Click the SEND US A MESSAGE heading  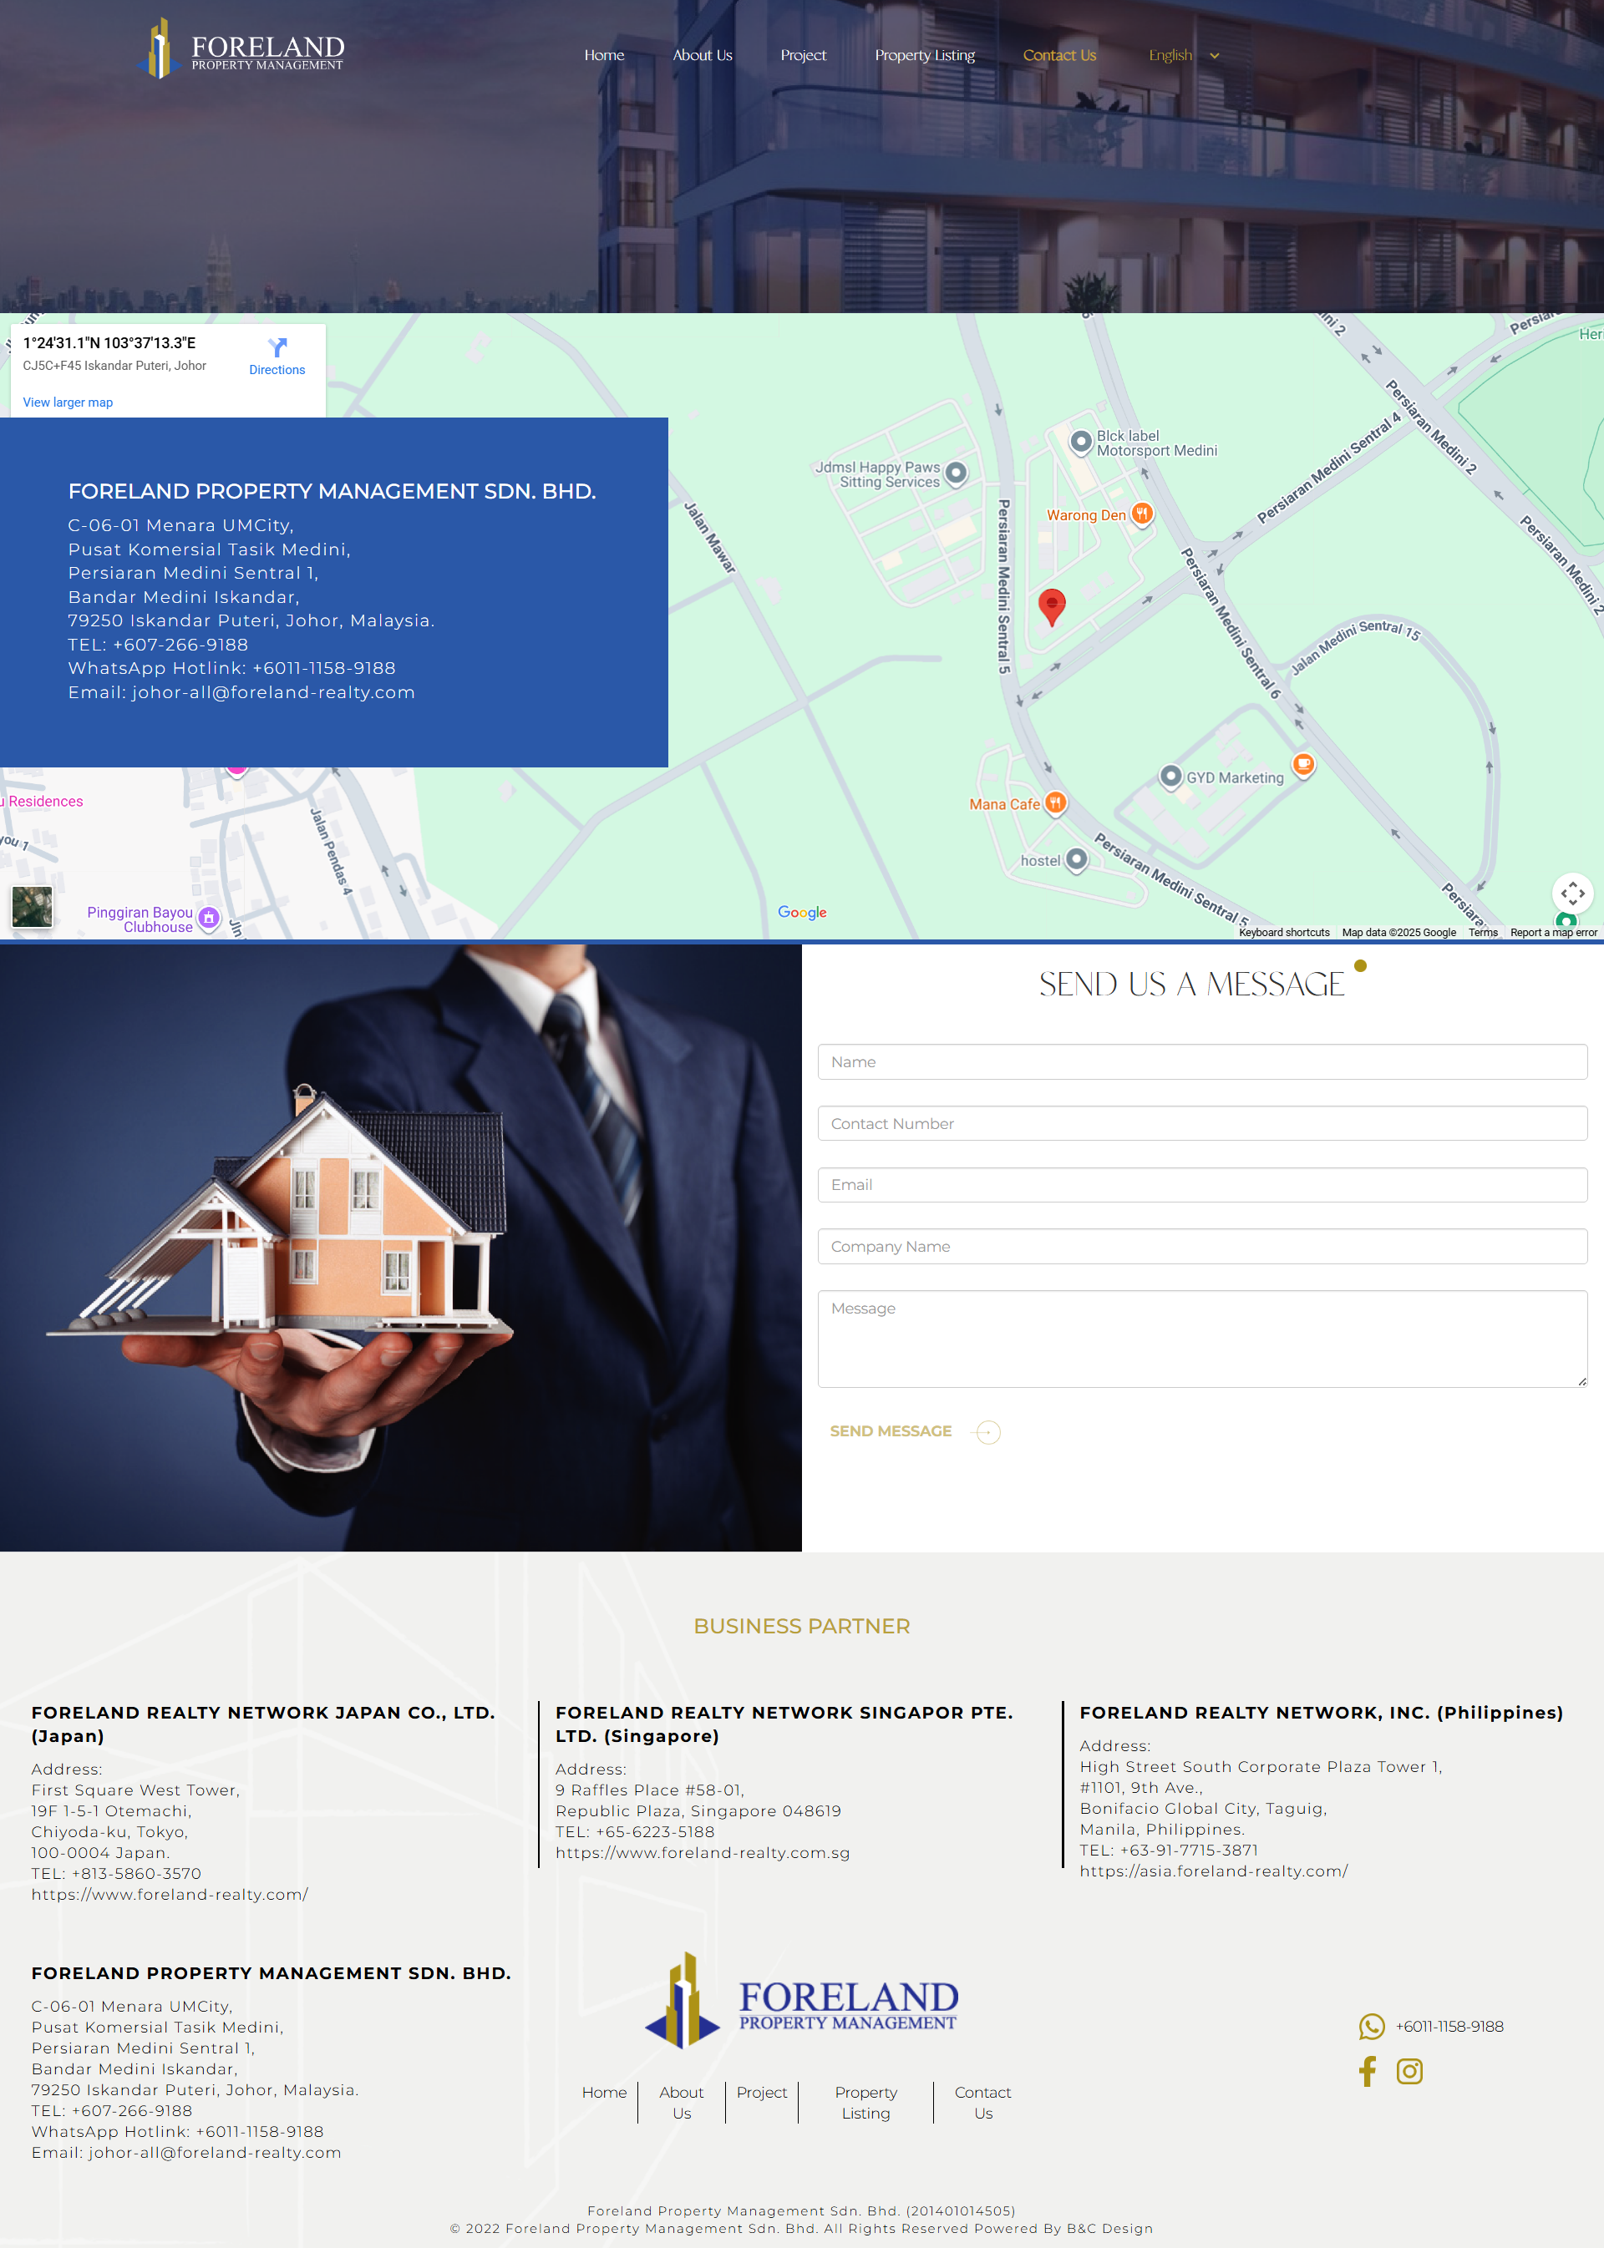1191,984
